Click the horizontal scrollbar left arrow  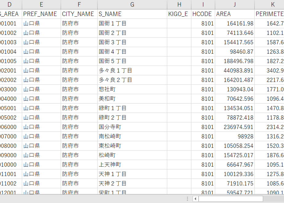(x=195, y=199)
